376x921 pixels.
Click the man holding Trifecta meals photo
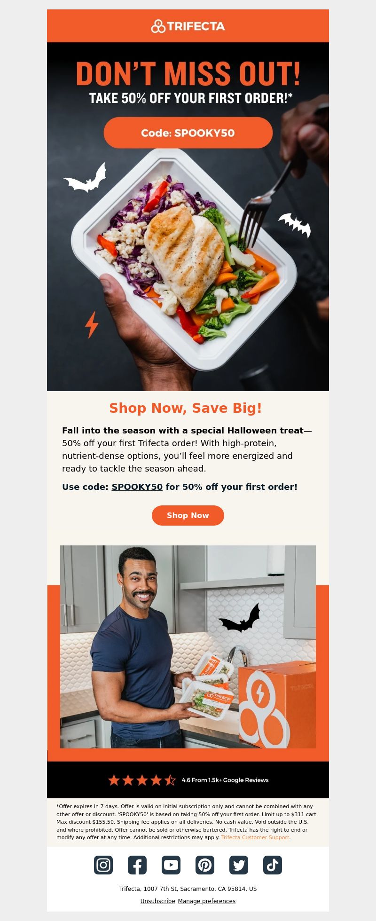pos(188,646)
